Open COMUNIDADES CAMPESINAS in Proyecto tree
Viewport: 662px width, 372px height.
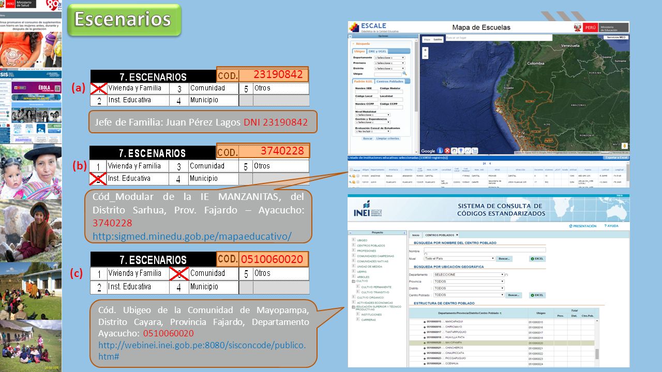(x=375, y=256)
